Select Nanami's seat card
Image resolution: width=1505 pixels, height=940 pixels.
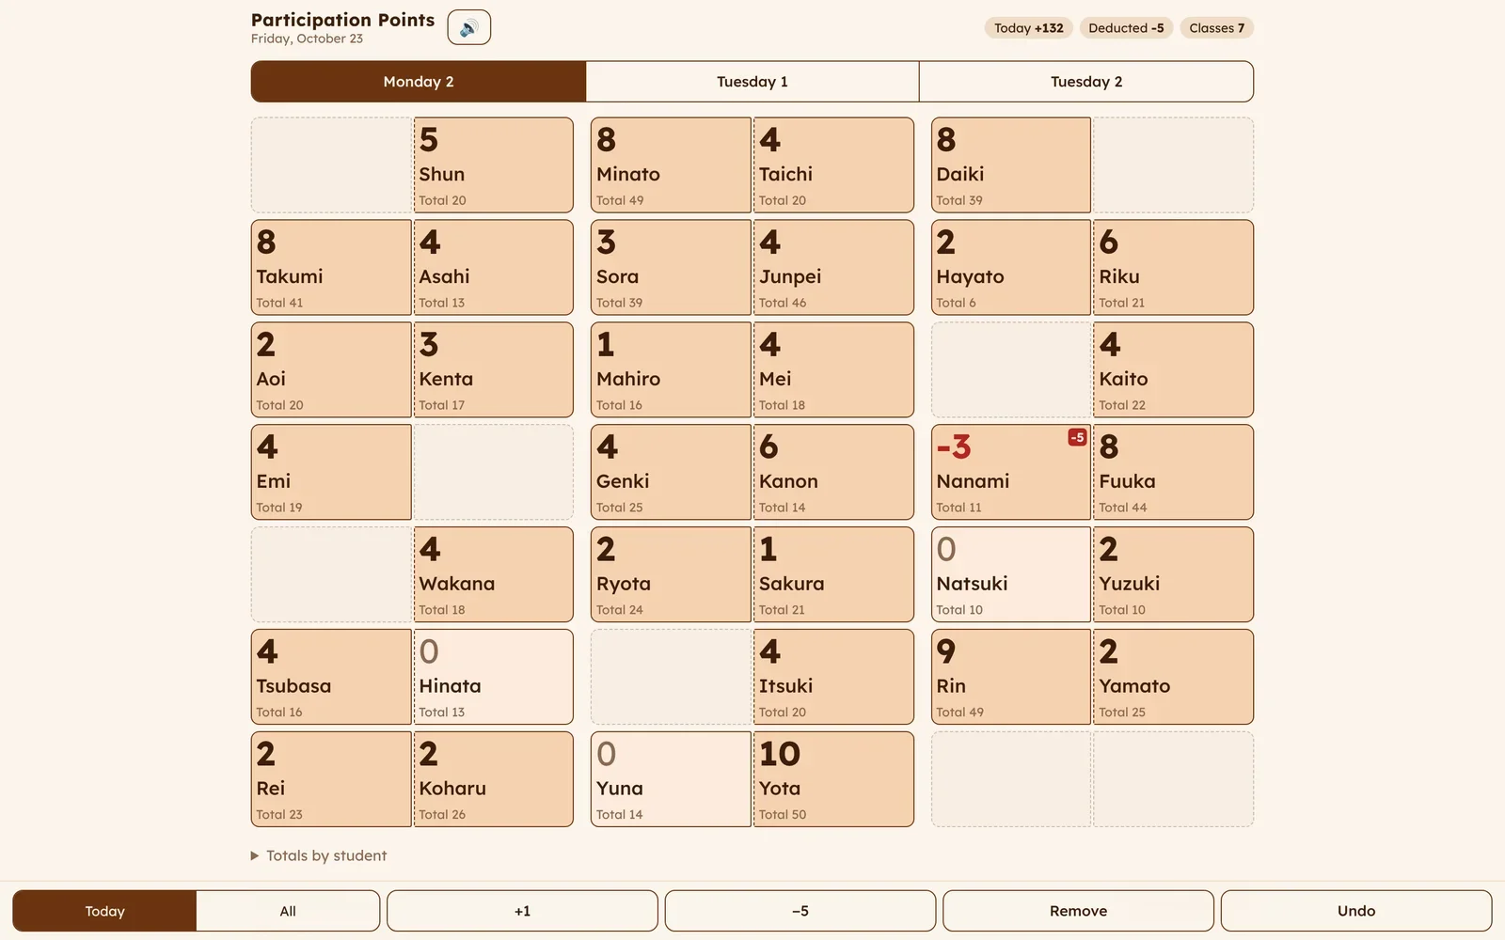[1011, 472]
